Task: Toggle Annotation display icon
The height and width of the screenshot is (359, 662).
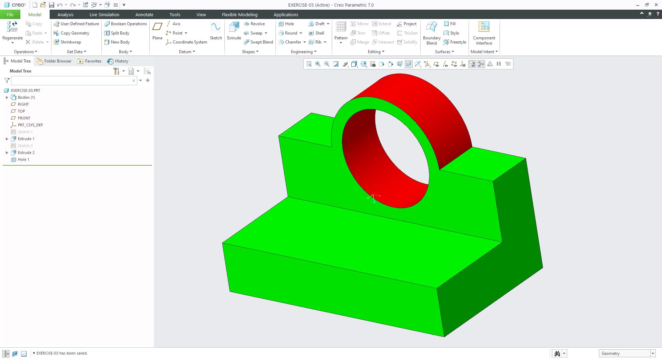Action: coord(472,64)
